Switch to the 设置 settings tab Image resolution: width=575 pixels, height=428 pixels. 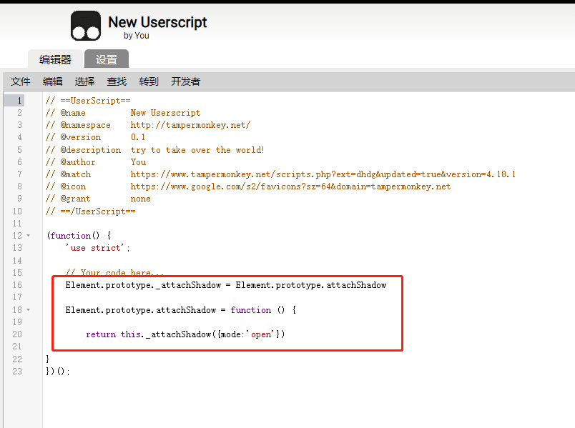point(106,60)
